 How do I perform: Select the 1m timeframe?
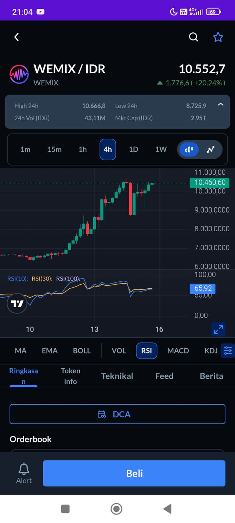tap(25, 149)
